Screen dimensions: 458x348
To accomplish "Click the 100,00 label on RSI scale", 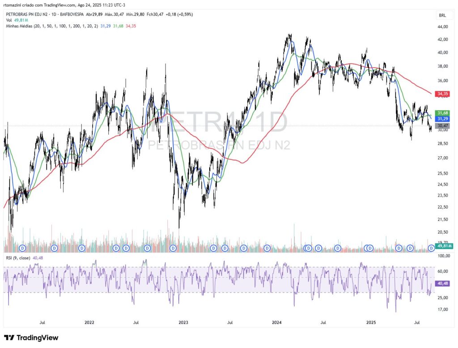I will click(x=443, y=256).
